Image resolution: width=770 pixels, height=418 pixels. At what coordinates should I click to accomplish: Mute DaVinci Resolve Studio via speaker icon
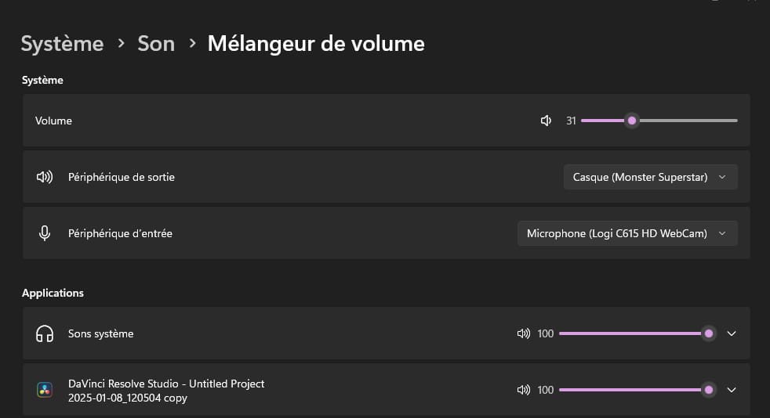[524, 390]
